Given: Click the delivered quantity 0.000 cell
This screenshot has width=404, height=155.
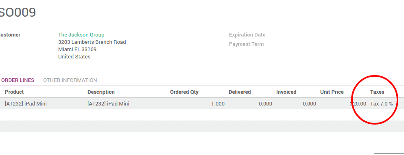Looking at the screenshot, I should [x=265, y=103].
